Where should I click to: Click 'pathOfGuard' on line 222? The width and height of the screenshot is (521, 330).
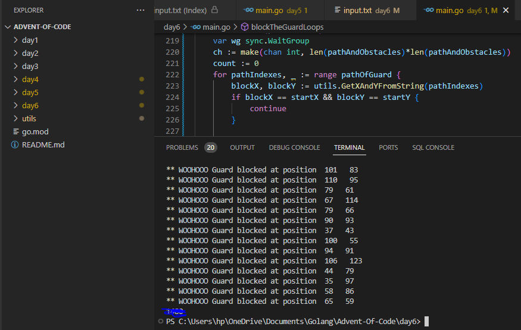(366, 75)
